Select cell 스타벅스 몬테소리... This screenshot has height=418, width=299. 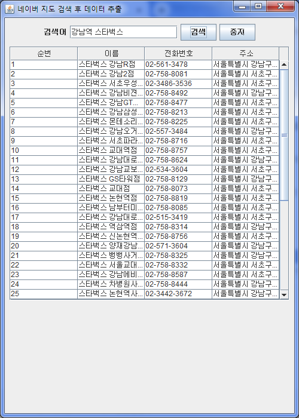pos(111,122)
